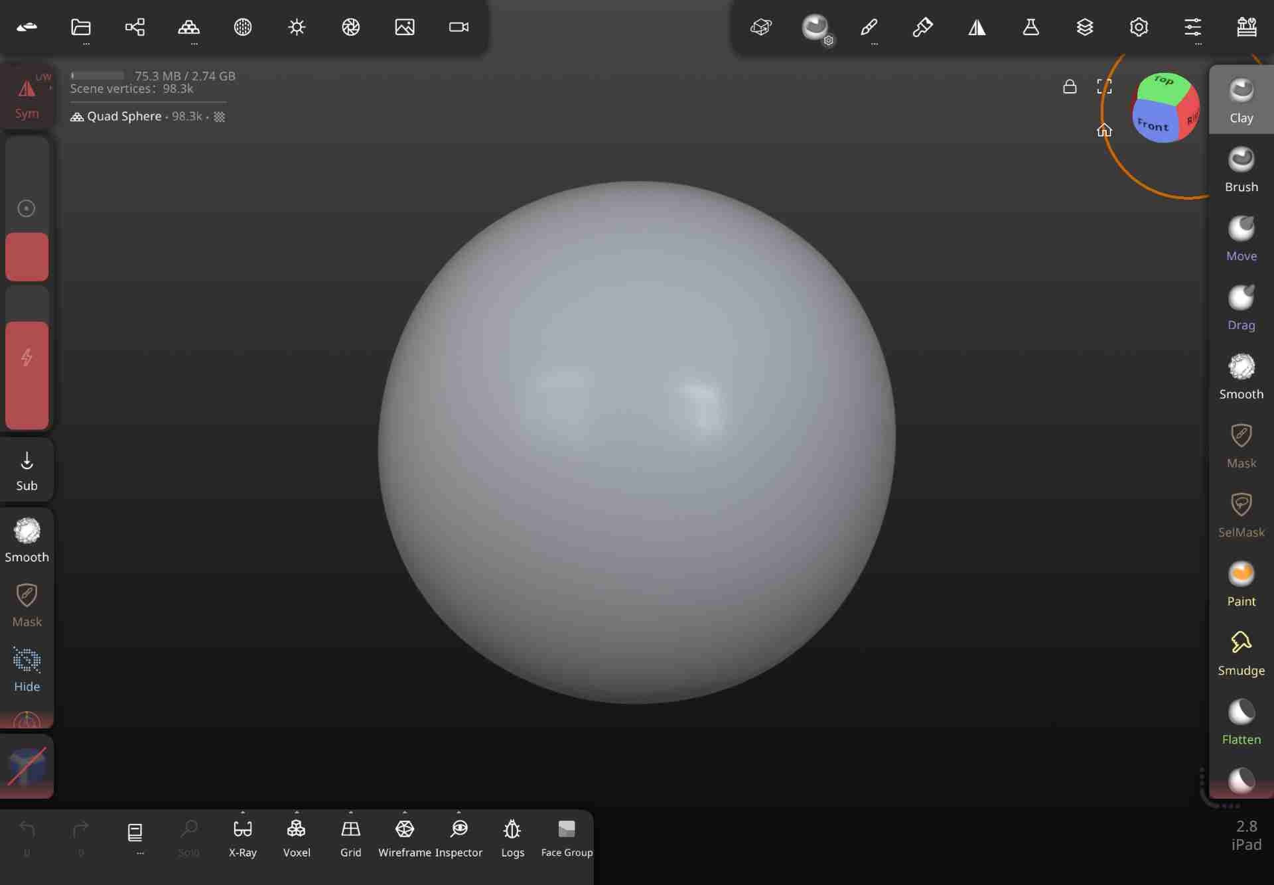Activate Smooth shortcut in left panel
The width and height of the screenshot is (1274, 885).
tap(27, 540)
